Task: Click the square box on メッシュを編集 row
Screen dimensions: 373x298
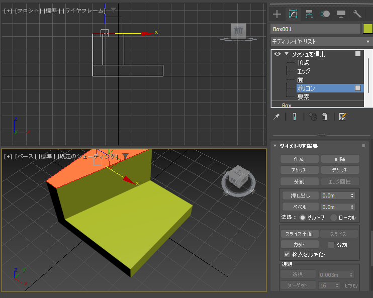Action: click(x=358, y=54)
